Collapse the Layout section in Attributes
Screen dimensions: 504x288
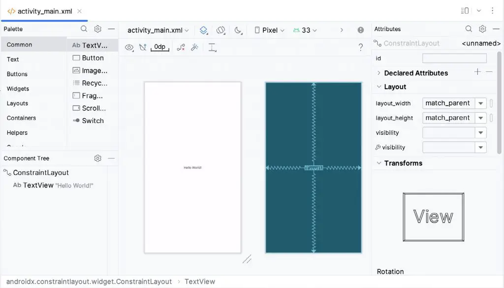(x=378, y=87)
